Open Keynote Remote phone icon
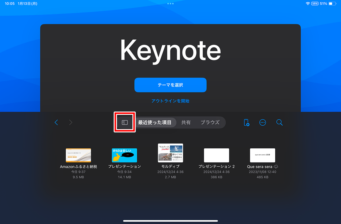The image size is (341, 224). (x=246, y=123)
